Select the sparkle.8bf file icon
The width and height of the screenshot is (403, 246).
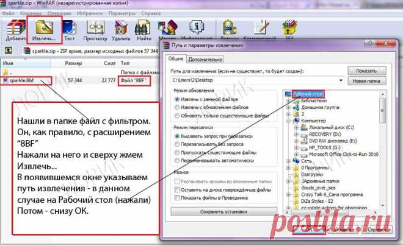tap(5, 80)
